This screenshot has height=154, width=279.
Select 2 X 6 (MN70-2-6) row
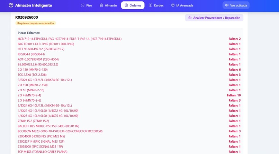pyautogui.click(x=129, y=100)
